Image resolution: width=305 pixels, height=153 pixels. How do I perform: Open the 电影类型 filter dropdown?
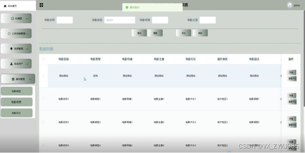120,20
